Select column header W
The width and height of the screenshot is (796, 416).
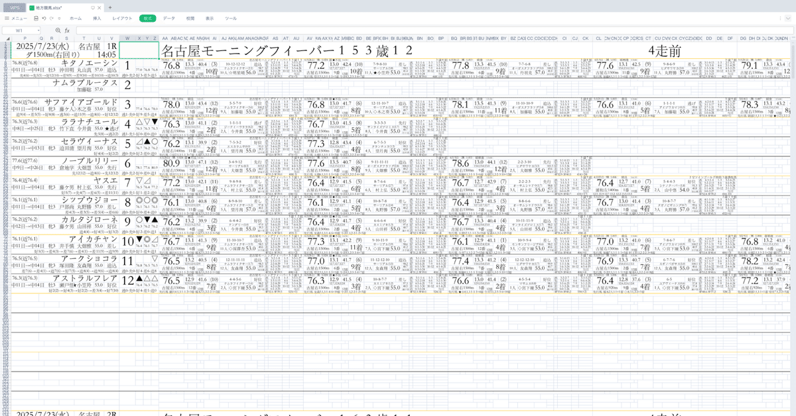127,38
